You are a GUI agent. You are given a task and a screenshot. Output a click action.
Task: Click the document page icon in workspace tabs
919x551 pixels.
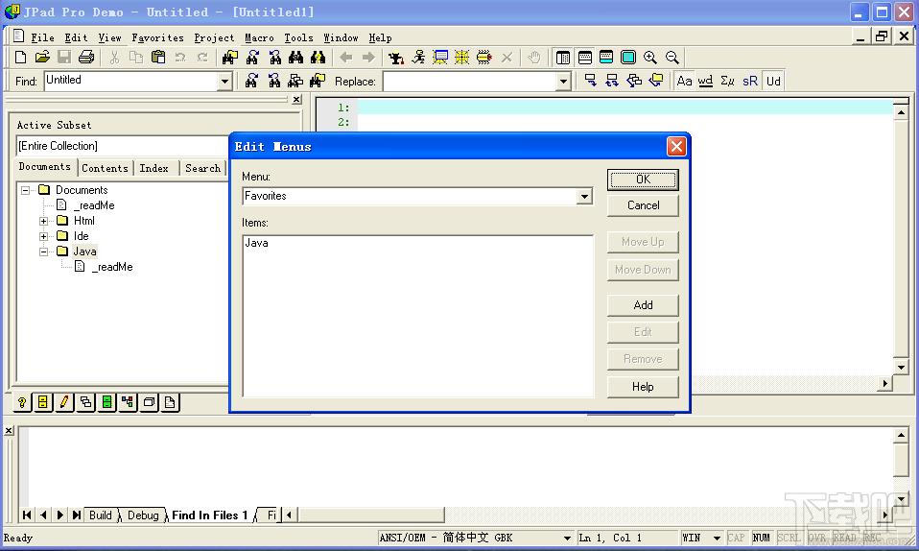[170, 402]
